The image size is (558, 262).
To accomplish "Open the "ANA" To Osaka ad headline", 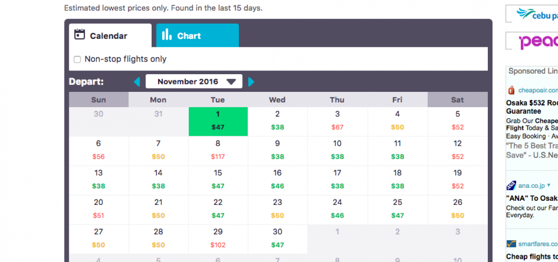I will point(532,198).
